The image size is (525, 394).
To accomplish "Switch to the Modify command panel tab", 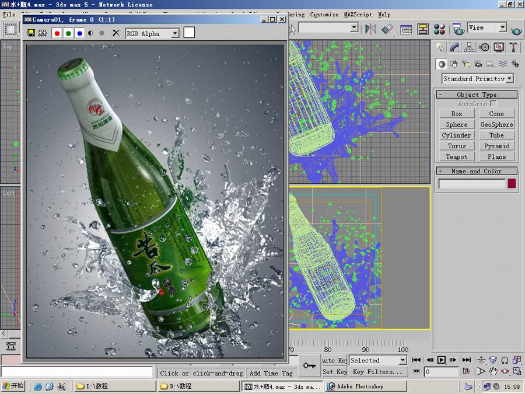I will tap(454, 47).
